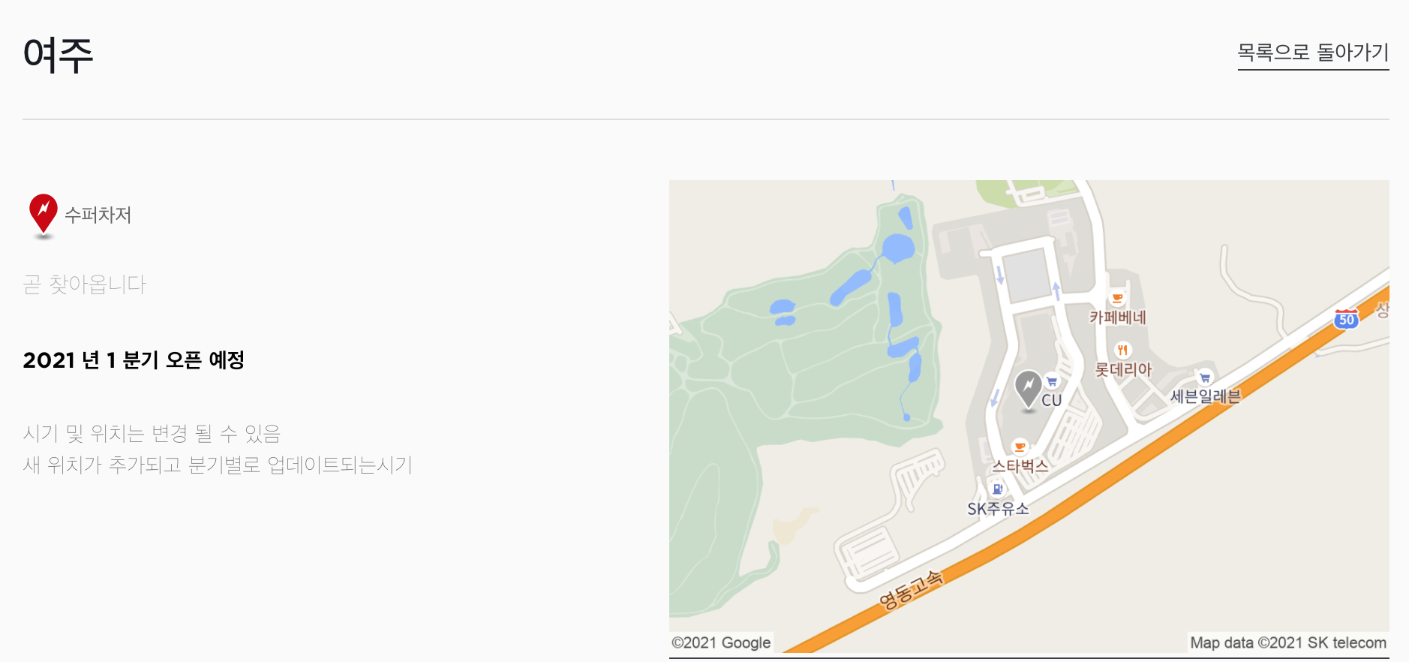Select the CU shopping cart icon
This screenshot has height=671, width=1409.
click(1052, 381)
